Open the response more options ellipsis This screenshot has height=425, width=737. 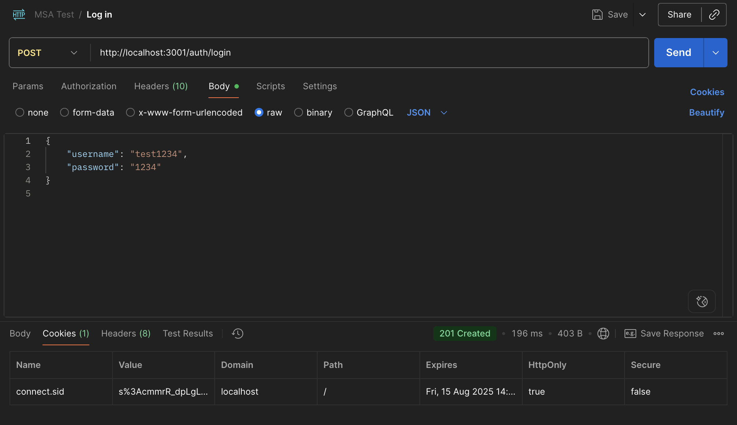[718, 334]
